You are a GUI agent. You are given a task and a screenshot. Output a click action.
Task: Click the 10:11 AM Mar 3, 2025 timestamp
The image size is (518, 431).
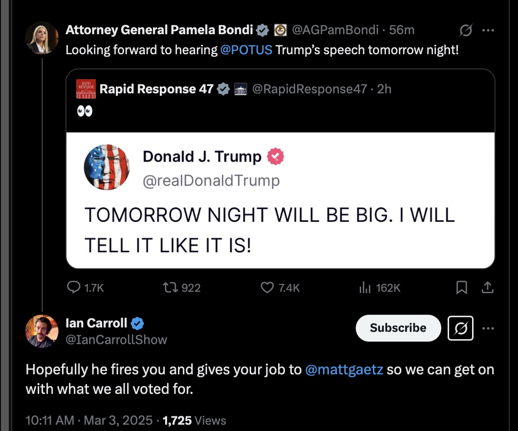pos(89,420)
